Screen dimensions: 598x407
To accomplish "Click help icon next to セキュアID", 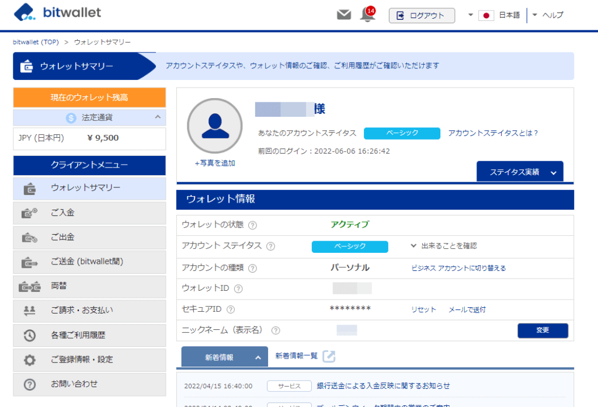I will click(231, 309).
